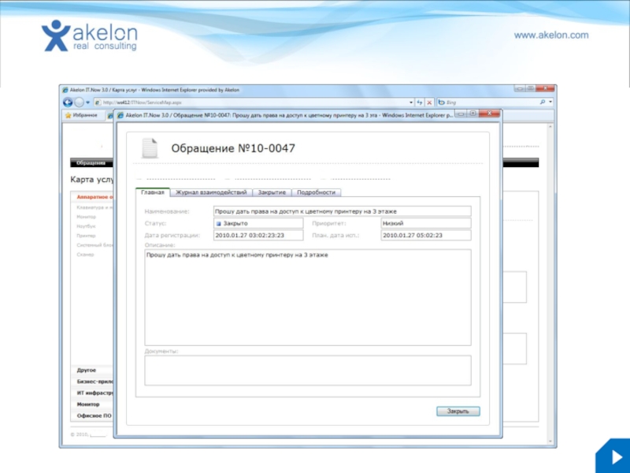Switch to Журнал взаимодействий tab
The width and height of the screenshot is (630, 473).
click(211, 192)
